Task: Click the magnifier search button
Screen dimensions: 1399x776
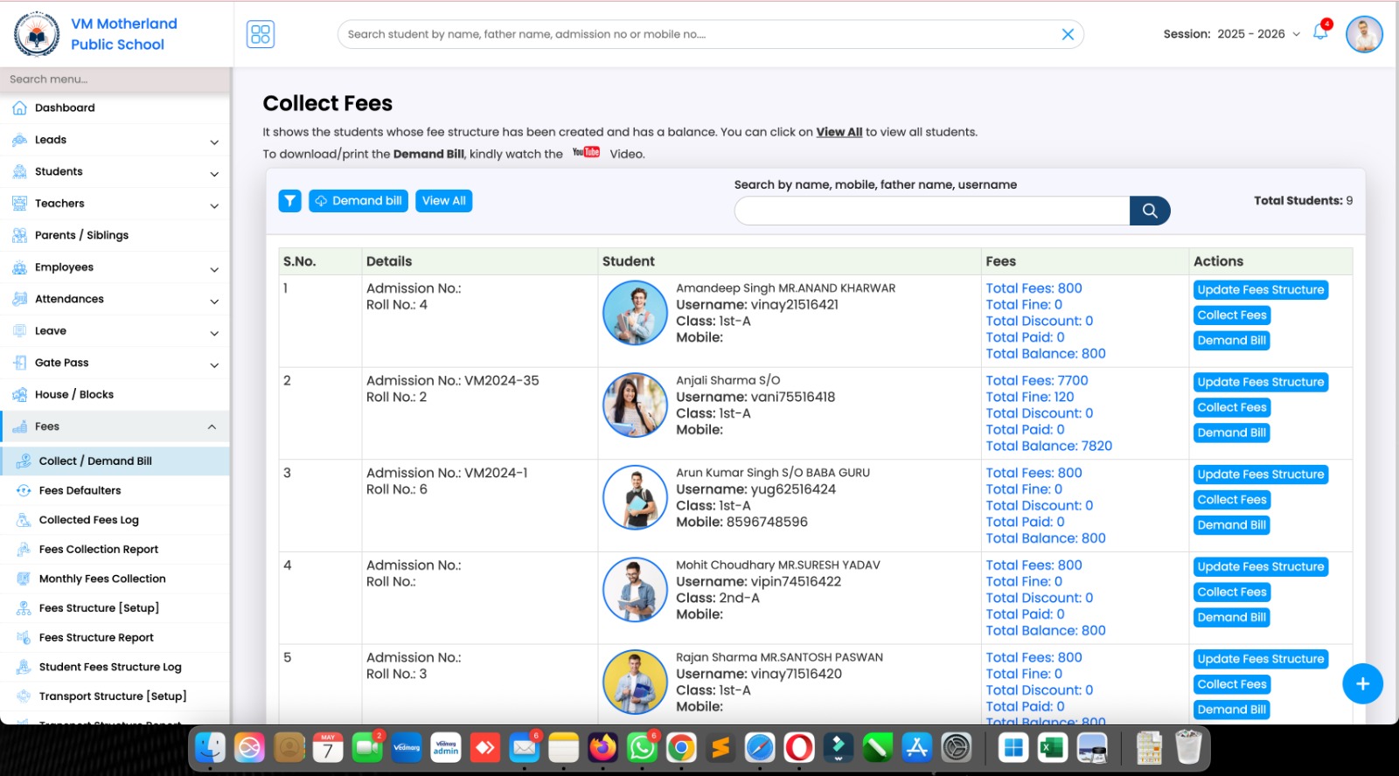Action: click(1150, 211)
